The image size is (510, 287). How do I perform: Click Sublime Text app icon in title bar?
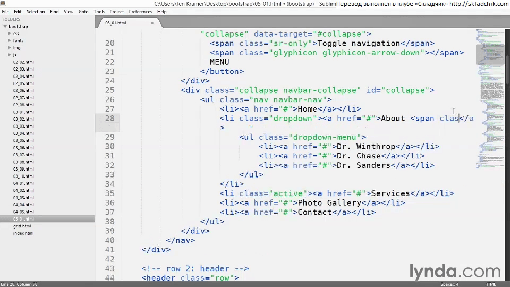pos(3,4)
